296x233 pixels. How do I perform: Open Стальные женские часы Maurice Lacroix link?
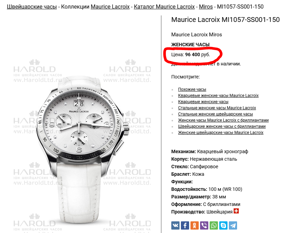point(217,108)
